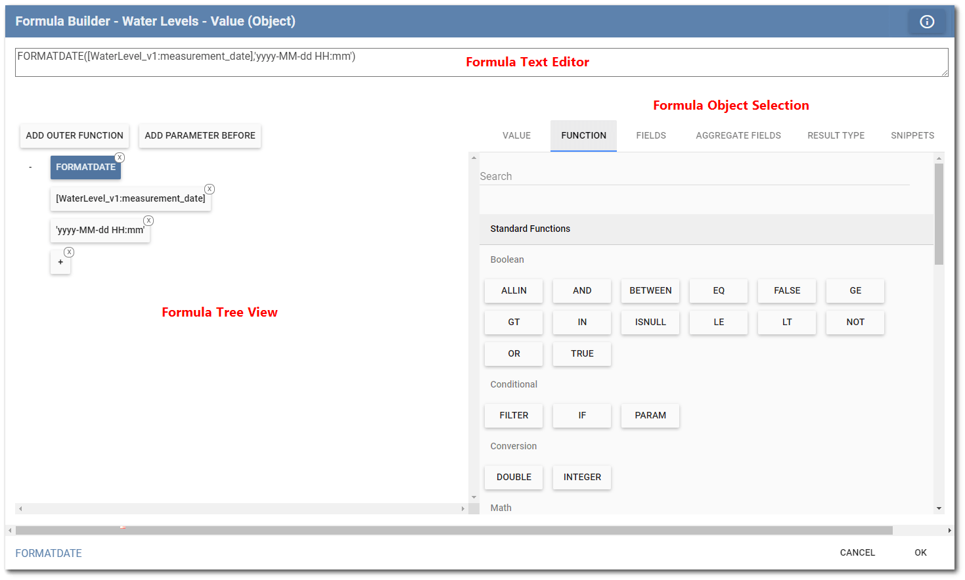Click the ADD OUTER FUNCTION button
This screenshot has height=580, width=965.
(x=74, y=136)
